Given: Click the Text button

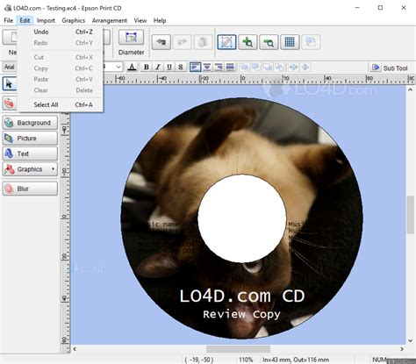Looking at the screenshot, I should click(x=30, y=153).
